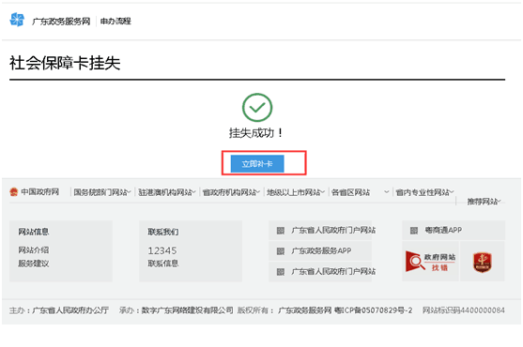Click the QR icon beside 粤商通APP

click(x=414, y=231)
